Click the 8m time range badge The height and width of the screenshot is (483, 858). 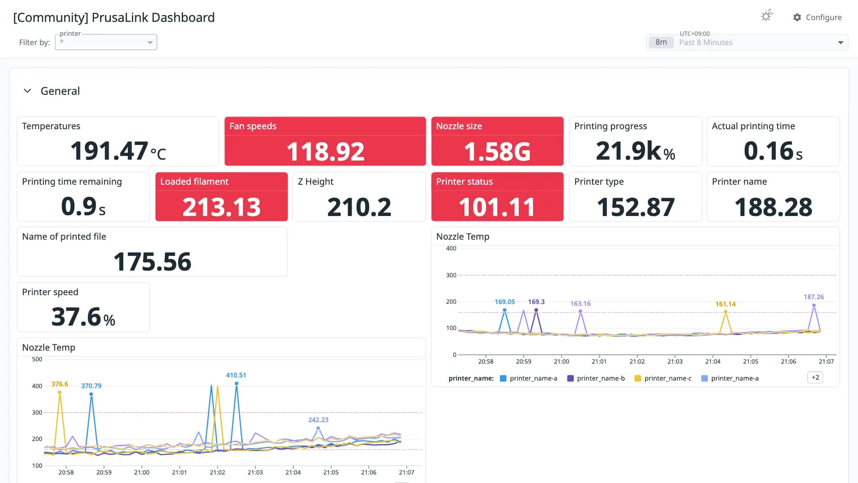661,42
